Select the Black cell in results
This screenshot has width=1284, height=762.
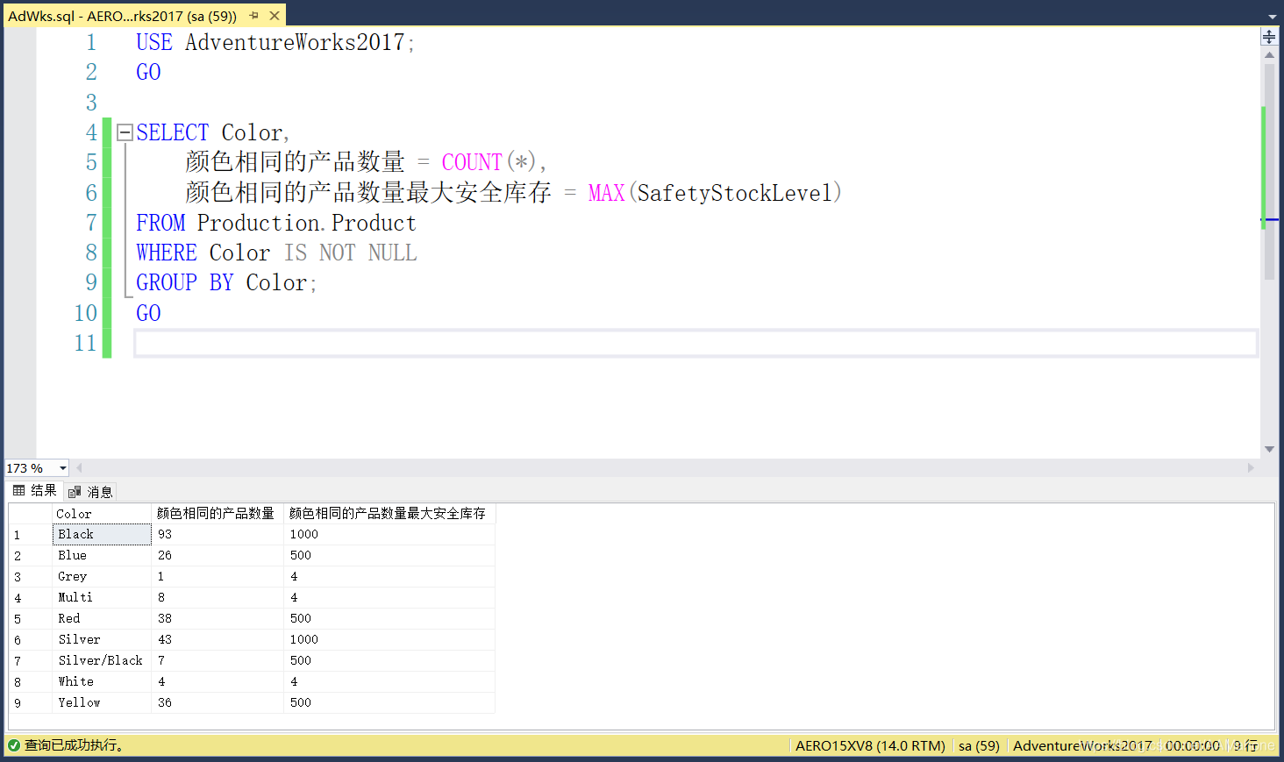click(x=102, y=534)
